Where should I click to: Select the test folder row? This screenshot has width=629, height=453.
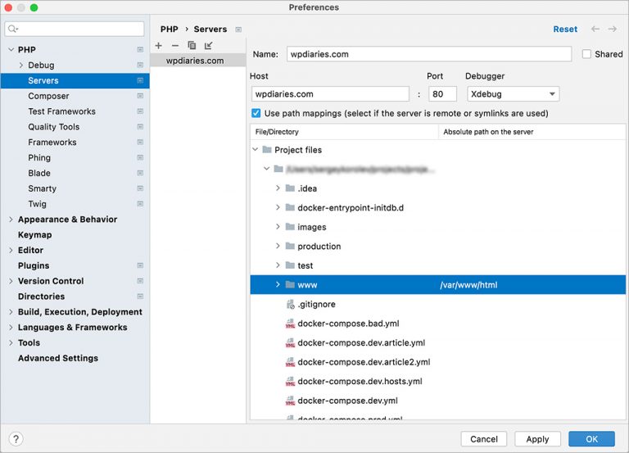tap(437, 265)
